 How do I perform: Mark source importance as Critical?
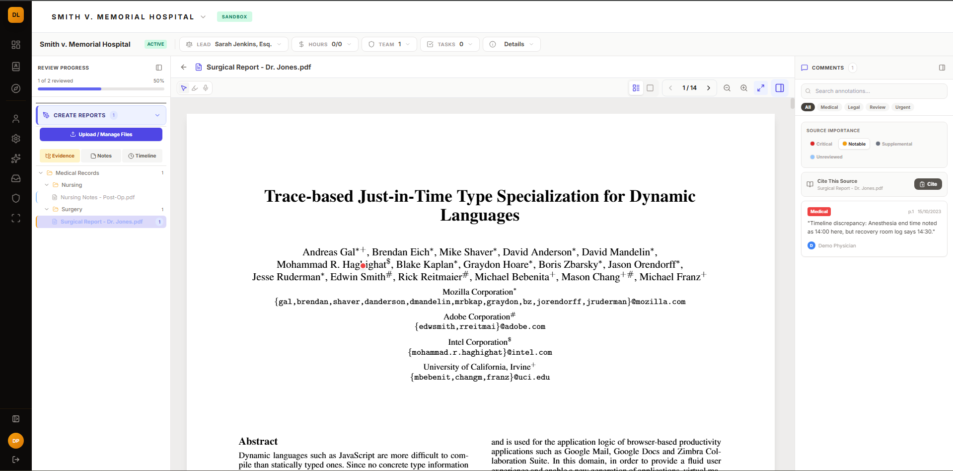tap(821, 144)
